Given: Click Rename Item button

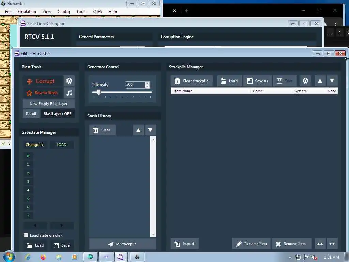Looking at the screenshot, I should (251, 244).
